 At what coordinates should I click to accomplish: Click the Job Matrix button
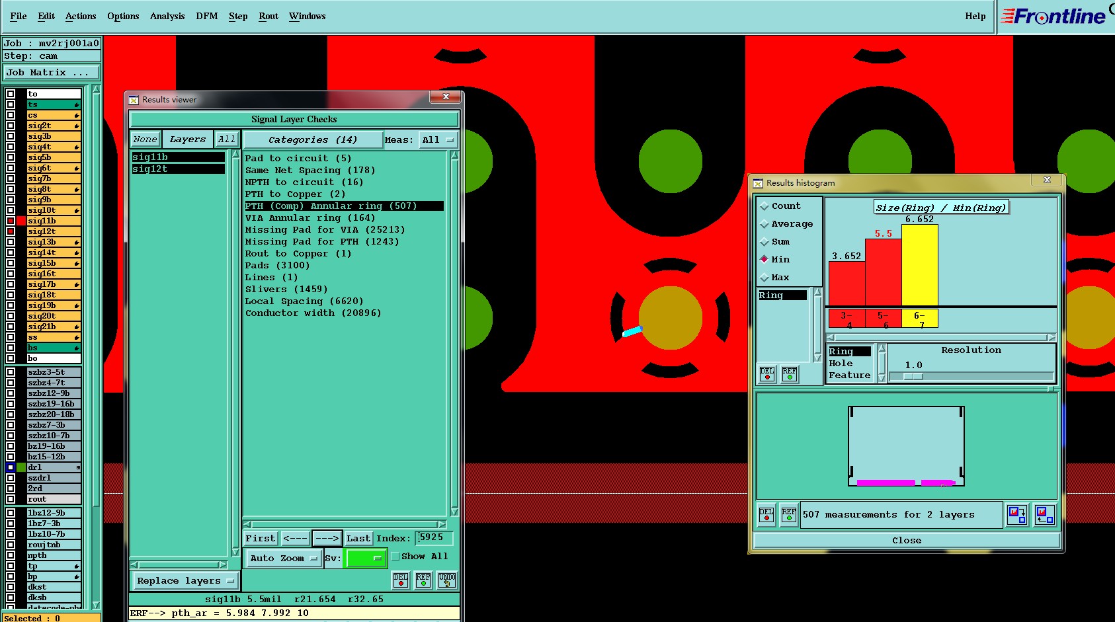52,73
